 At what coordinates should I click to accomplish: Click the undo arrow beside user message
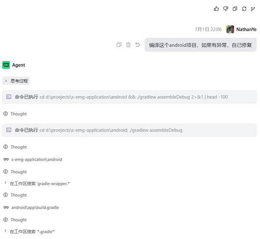click(137, 44)
